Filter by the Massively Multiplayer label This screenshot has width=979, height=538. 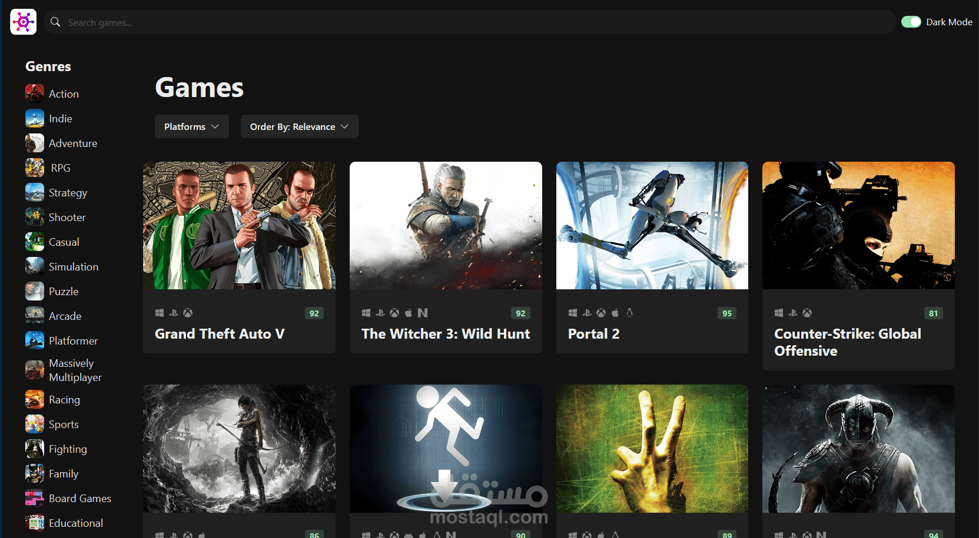[x=75, y=370]
